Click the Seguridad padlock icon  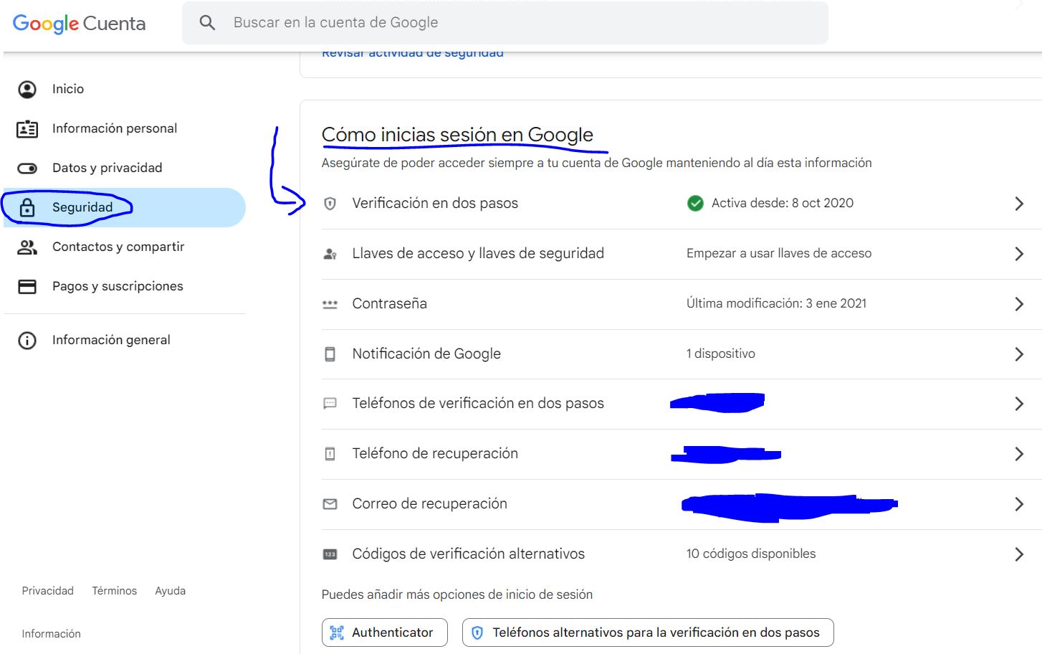pyautogui.click(x=27, y=208)
